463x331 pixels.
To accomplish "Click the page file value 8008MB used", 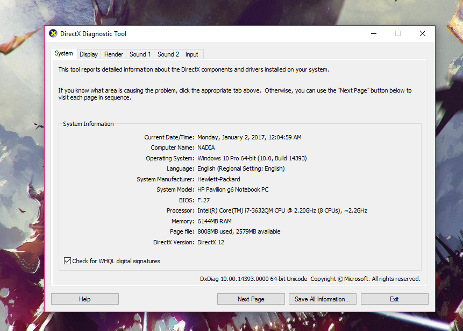I will coord(215,231).
